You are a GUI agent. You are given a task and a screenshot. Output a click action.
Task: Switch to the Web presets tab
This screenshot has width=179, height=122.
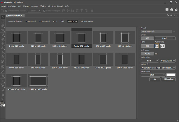(62, 21)
